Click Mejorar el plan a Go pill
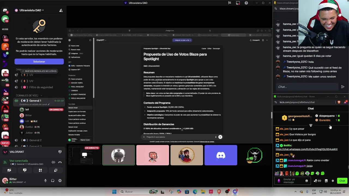Screen dimensions: 349x196 coord(182,40)
